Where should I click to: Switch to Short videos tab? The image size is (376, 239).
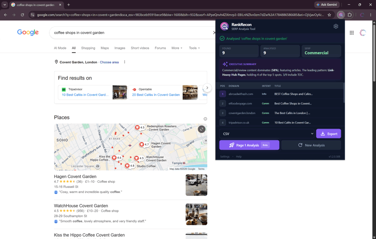pos(140,48)
